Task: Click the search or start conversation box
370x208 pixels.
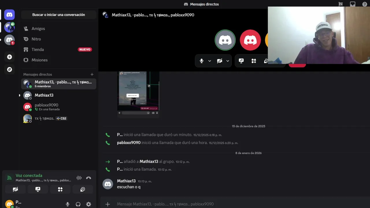Action: (59, 15)
